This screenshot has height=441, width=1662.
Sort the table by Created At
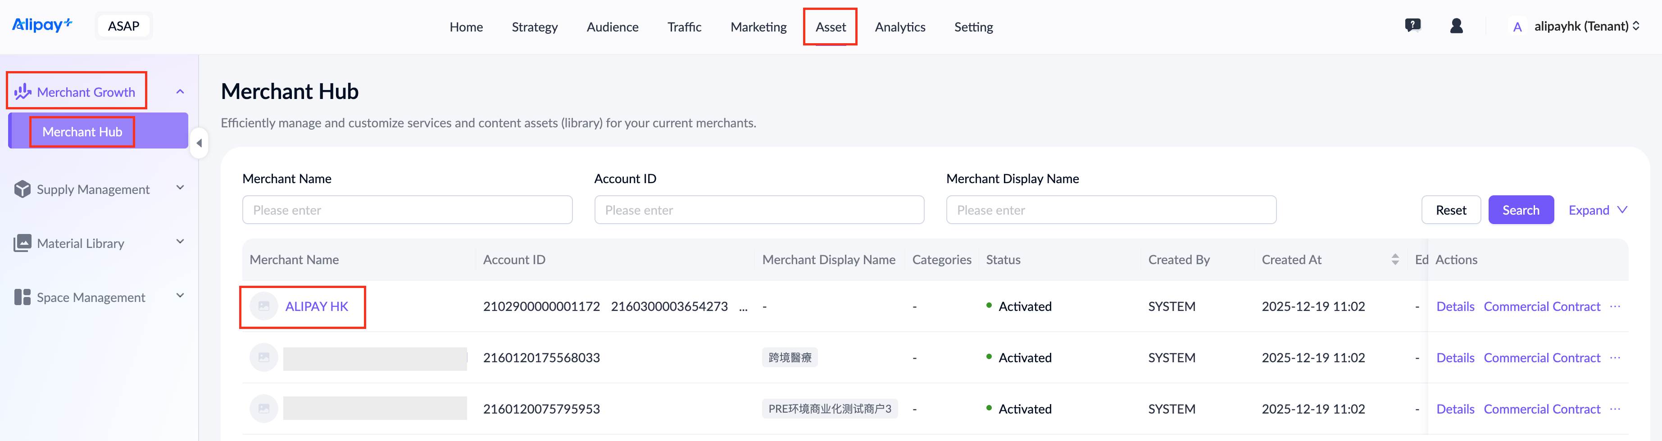(1395, 259)
